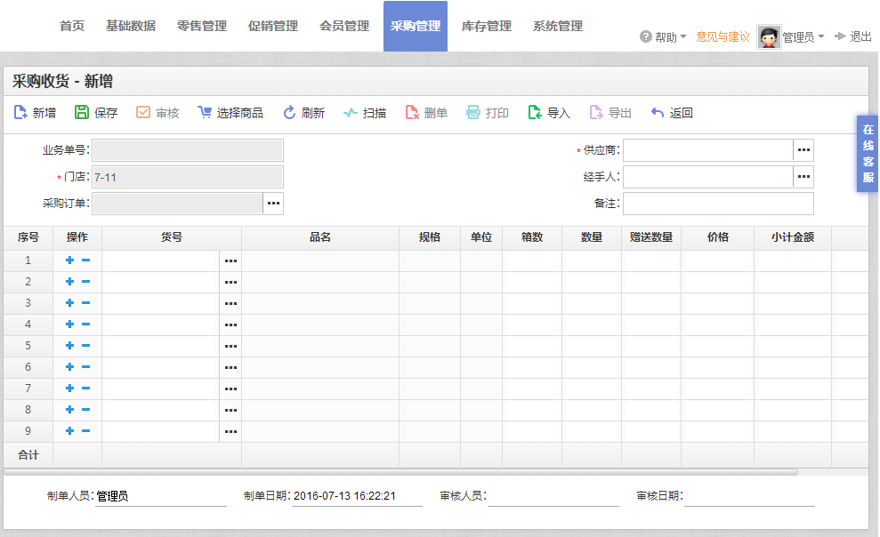Start scanning with the 扫描 icon

(351, 113)
